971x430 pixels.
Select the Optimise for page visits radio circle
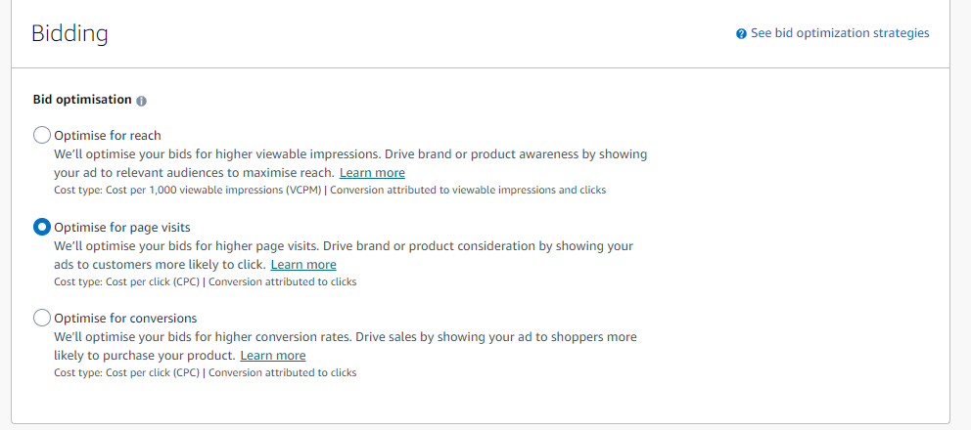[41, 227]
